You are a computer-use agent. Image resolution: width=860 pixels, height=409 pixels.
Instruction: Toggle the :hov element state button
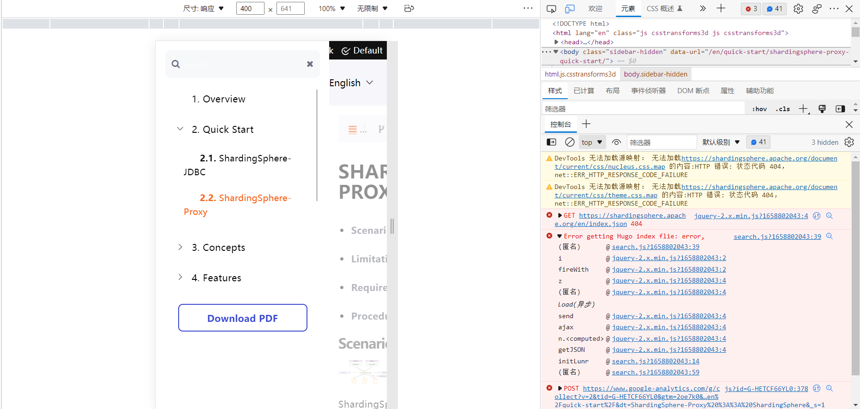759,109
